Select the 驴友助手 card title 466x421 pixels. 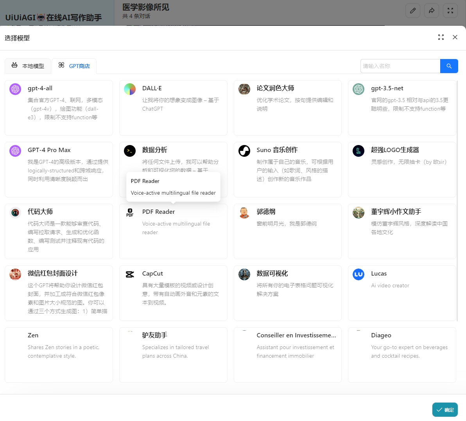[x=154, y=335]
